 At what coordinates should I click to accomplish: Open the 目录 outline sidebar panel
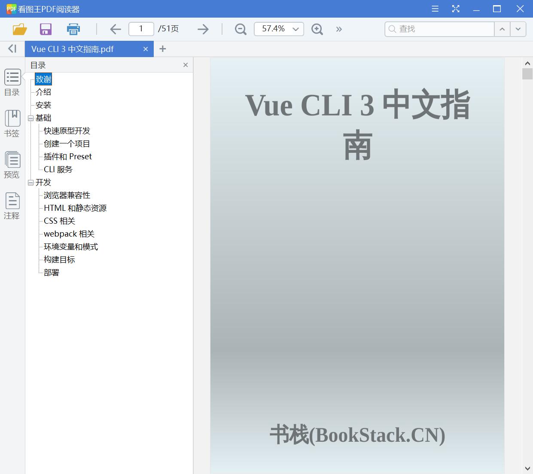click(x=12, y=82)
